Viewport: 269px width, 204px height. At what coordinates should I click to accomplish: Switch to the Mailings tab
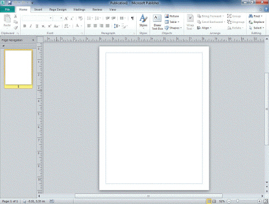coord(79,10)
